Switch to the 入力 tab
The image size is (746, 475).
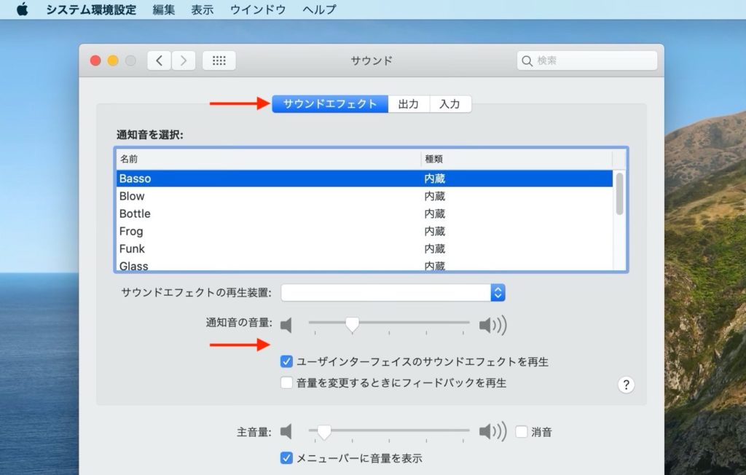(x=451, y=103)
